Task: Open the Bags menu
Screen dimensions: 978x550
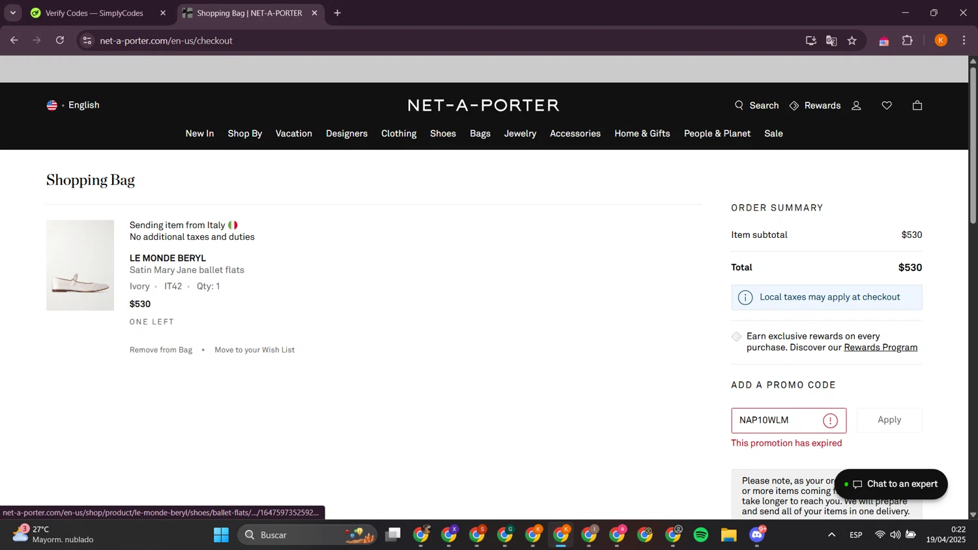Action: [x=480, y=134]
